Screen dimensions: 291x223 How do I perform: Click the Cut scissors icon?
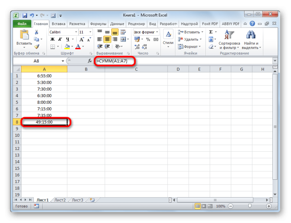click(x=36, y=32)
